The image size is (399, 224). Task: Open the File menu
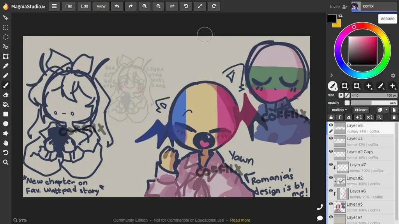click(69, 6)
